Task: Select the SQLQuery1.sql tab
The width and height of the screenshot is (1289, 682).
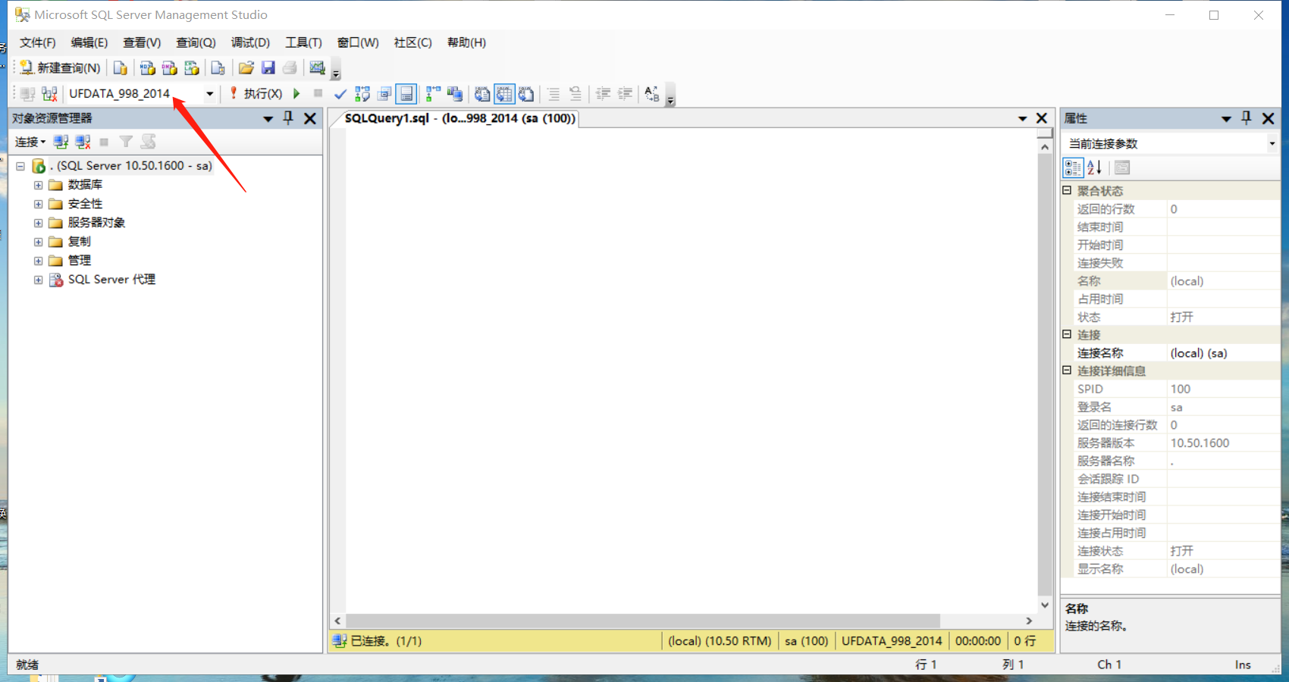Action: pos(459,118)
